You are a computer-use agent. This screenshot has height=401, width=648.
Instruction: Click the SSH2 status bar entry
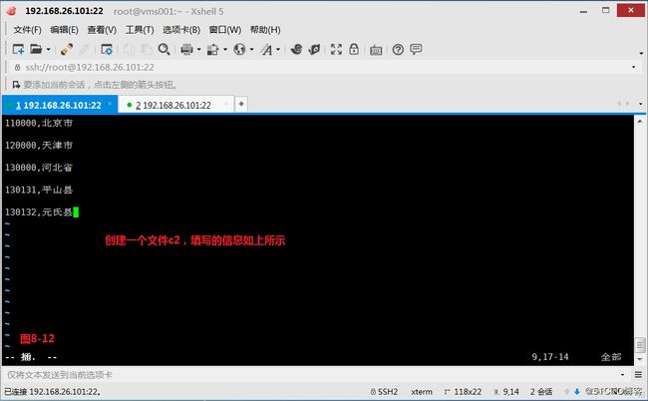click(384, 391)
